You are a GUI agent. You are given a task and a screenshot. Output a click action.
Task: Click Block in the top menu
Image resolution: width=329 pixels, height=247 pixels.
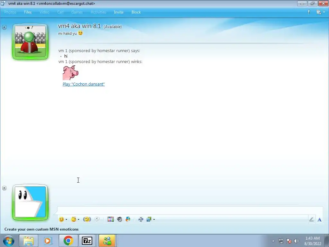(x=136, y=12)
